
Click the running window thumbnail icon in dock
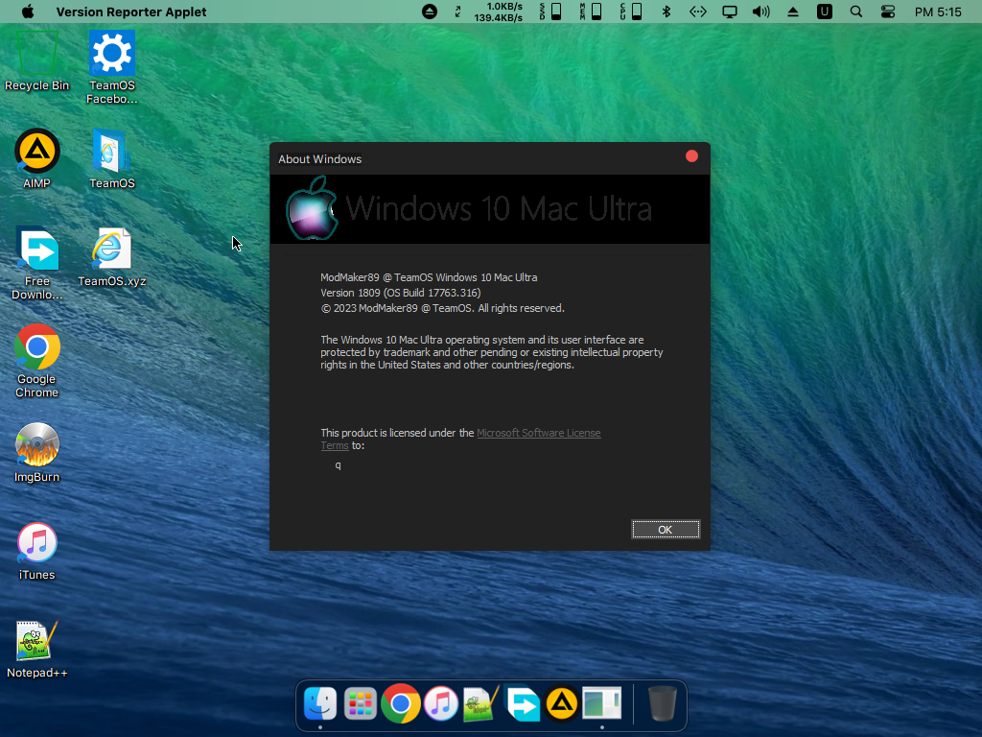click(602, 703)
